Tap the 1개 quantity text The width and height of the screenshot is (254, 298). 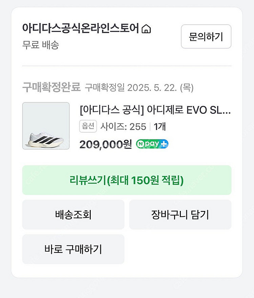pyautogui.click(x=160, y=127)
